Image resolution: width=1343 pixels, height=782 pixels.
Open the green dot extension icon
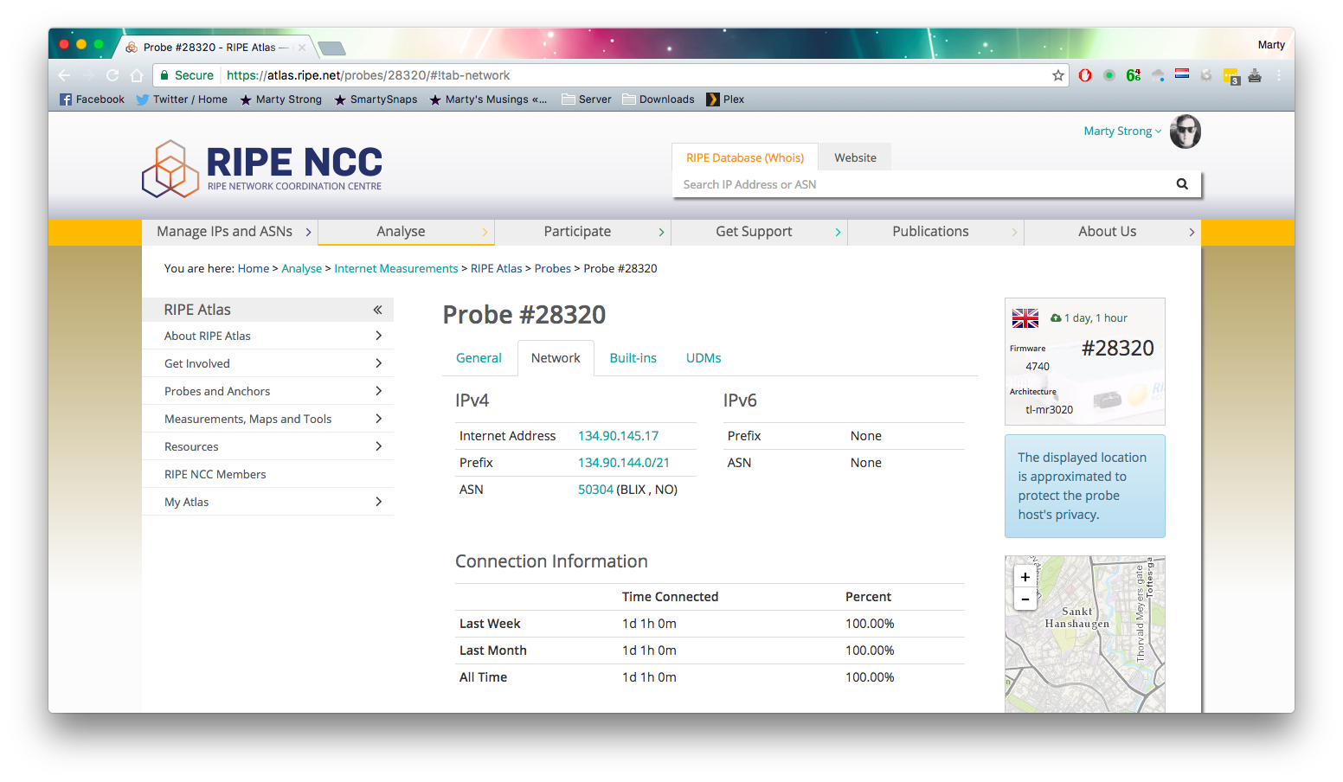tap(1109, 75)
